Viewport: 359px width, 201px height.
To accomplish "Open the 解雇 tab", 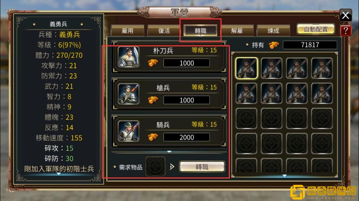I will coord(237,30).
